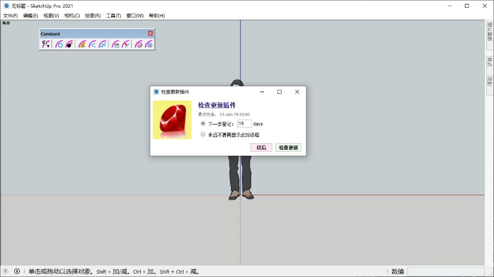Screen dimensions: 494x277
Task: Open the 绘图(R) menu
Action: tap(93, 15)
